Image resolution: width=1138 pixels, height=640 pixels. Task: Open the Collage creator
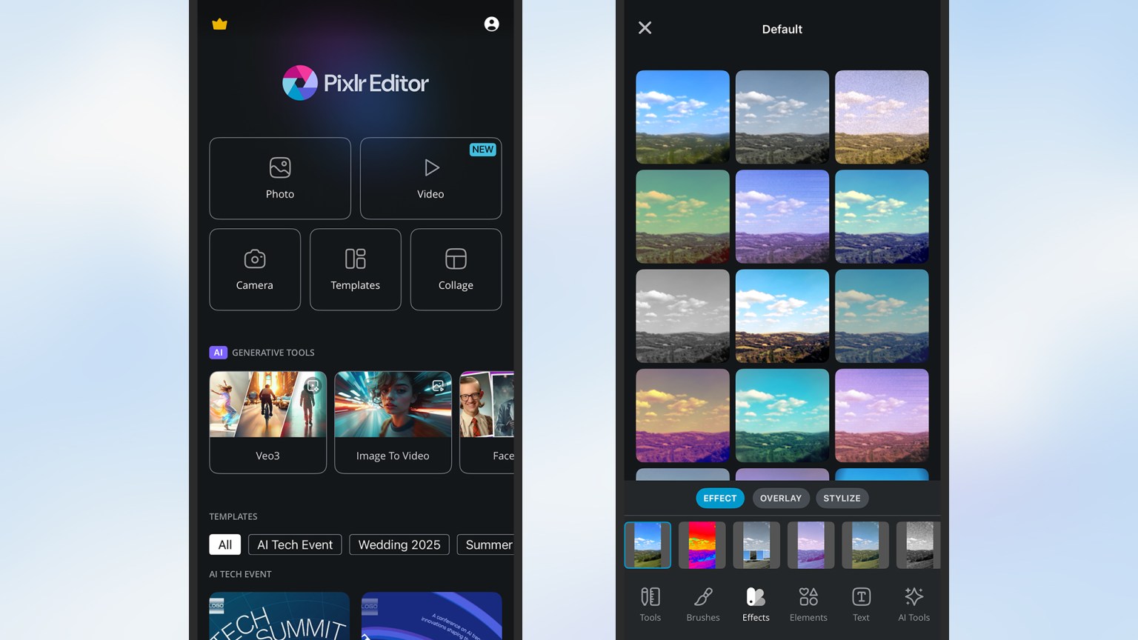[456, 269]
